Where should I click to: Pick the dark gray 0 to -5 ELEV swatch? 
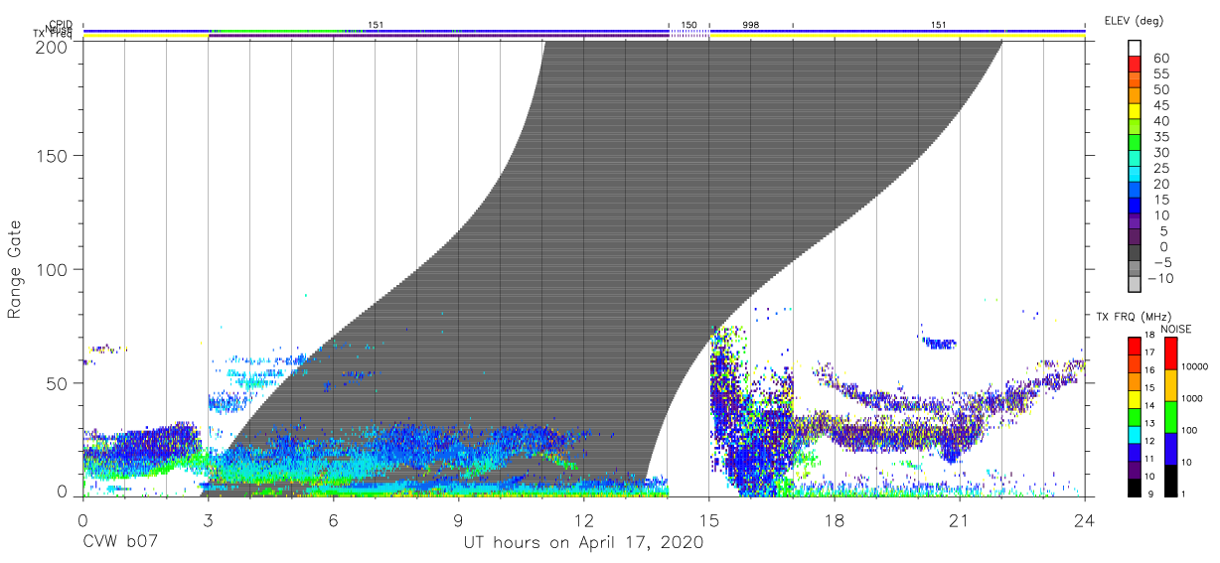(x=1136, y=254)
